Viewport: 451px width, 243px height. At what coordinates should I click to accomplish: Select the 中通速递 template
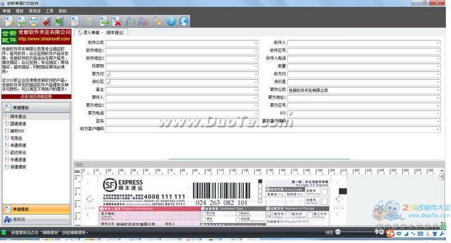click(x=18, y=160)
